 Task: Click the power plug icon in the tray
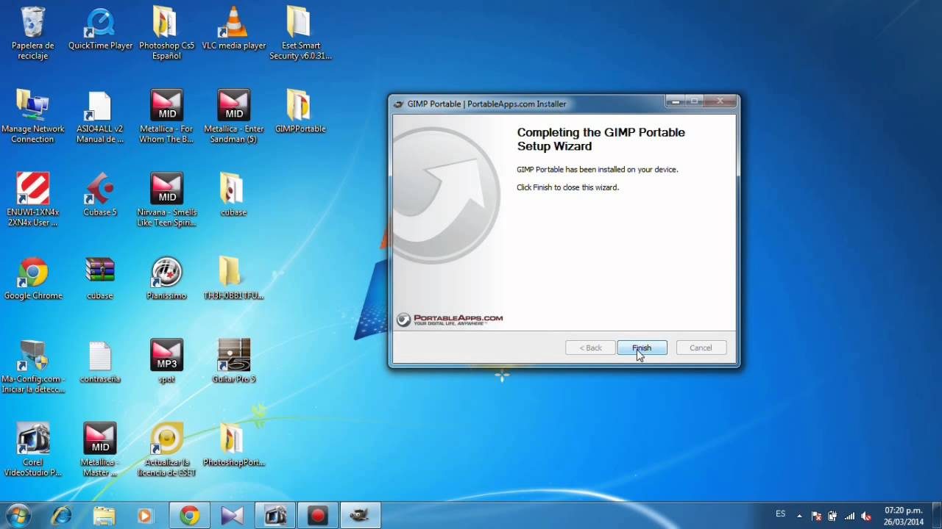point(832,516)
